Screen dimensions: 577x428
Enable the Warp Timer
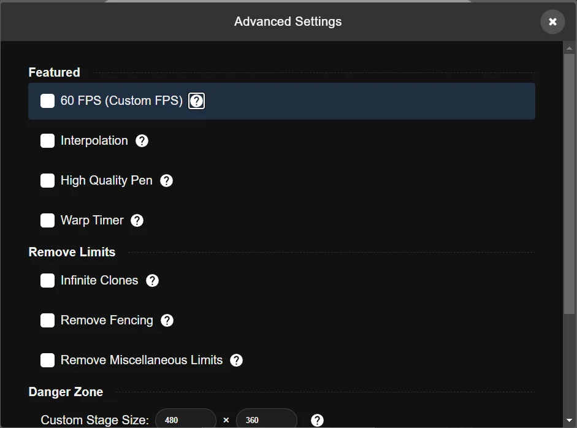tap(47, 220)
